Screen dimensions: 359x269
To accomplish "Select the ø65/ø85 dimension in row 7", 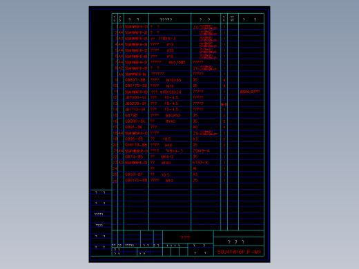I will (177, 62).
